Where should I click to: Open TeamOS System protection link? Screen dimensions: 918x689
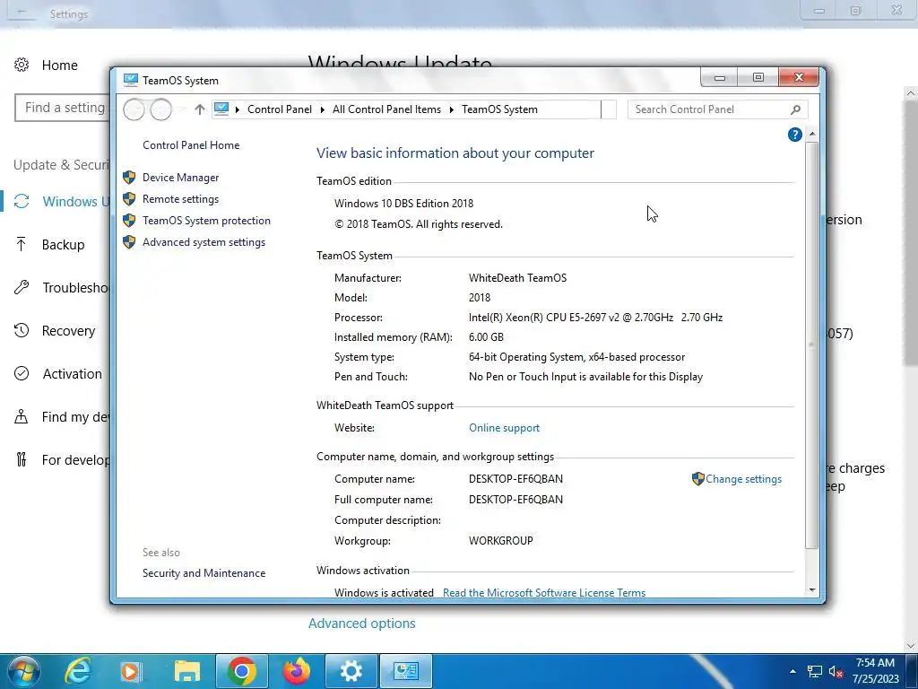click(206, 221)
